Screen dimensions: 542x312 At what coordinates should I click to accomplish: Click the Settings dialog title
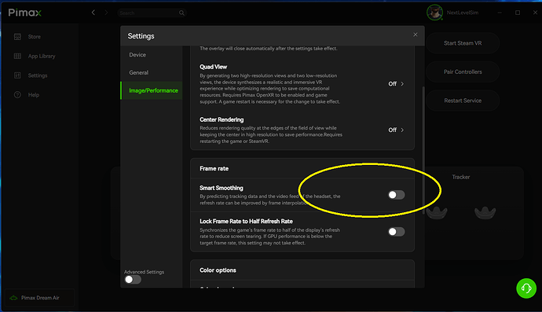[x=141, y=36]
